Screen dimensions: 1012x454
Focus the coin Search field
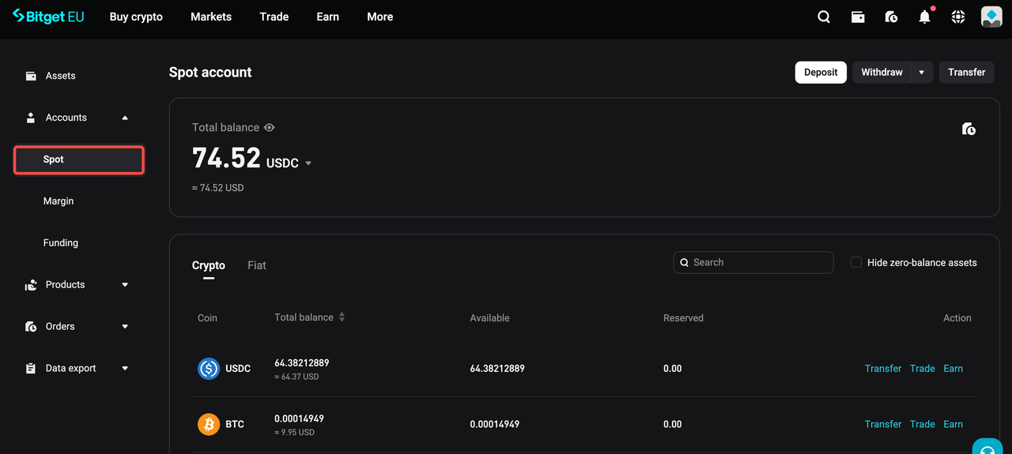(753, 262)
